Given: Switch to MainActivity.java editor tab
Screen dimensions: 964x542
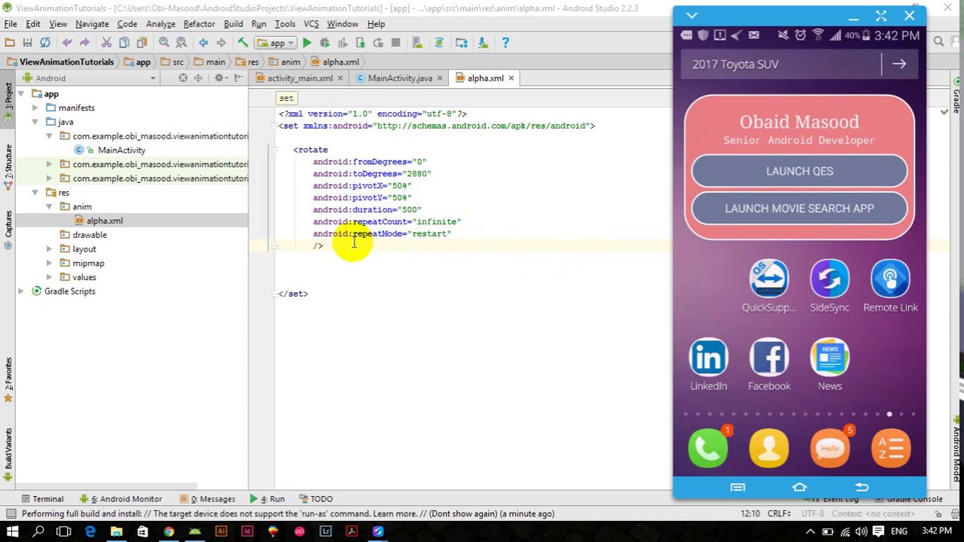Looking at the screenshot, I should point(400,78).
